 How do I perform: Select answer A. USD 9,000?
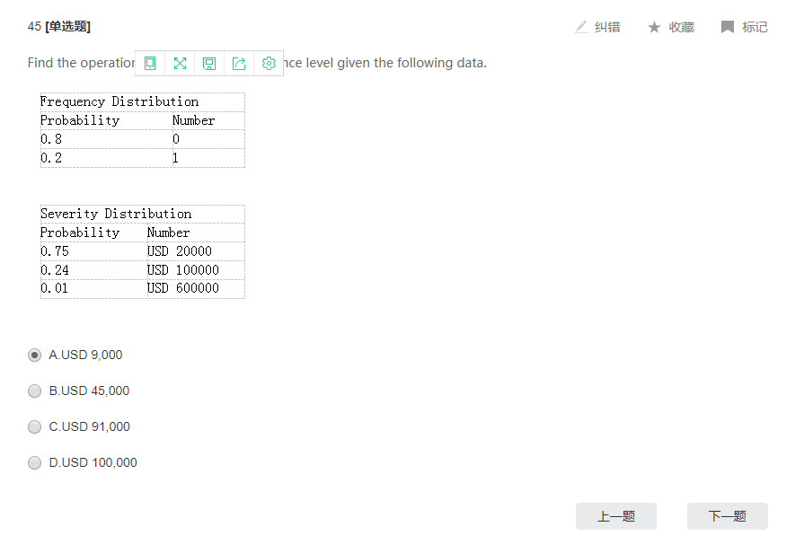35,355
